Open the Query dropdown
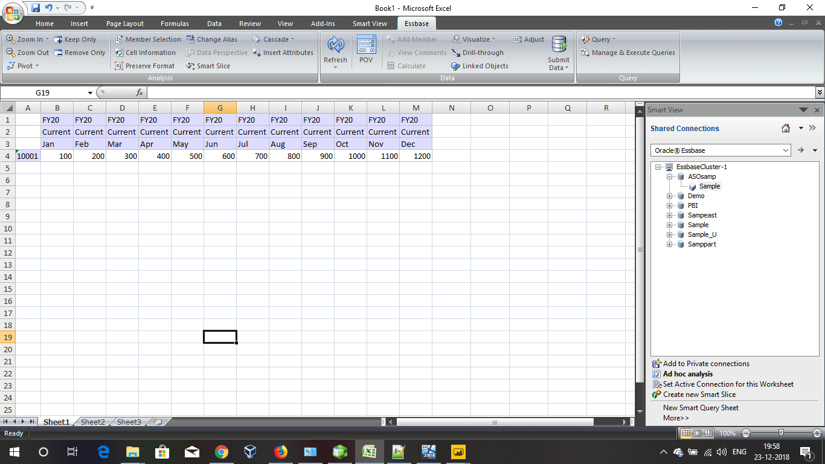This screenshot has width=825, height=464. (x=599, y=39)
